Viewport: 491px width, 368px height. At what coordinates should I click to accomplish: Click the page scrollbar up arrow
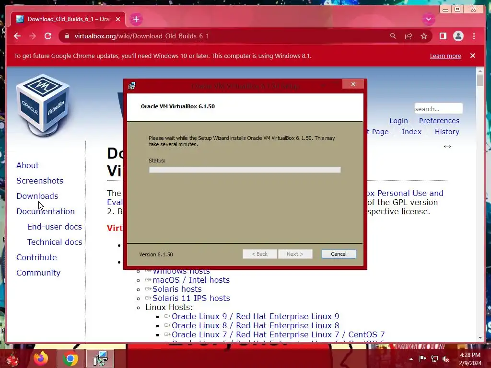(x=480, y=71)
